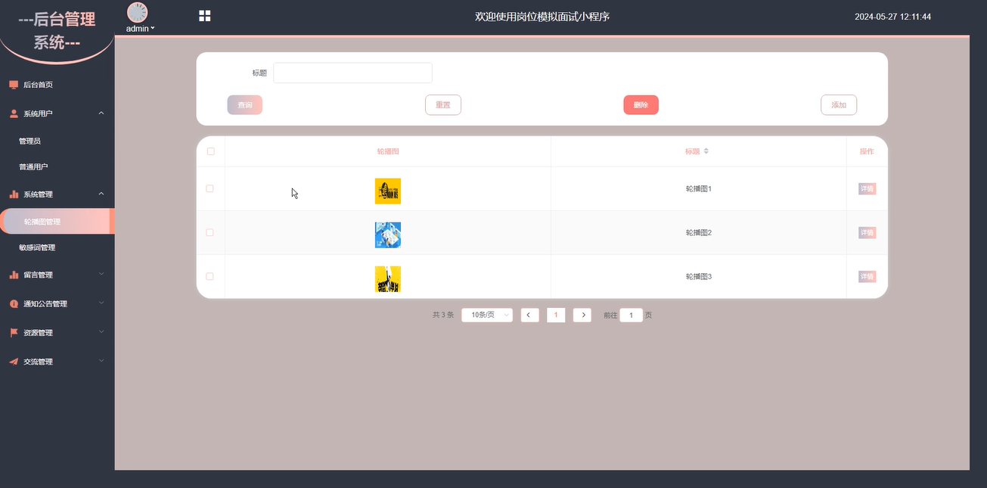This screenshot has width=987, height=488.
Task: Click the 留言管理 menu label
Action: (38, 275)
